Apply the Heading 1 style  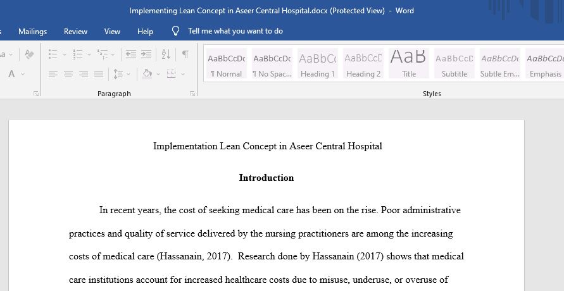[318, 64]
